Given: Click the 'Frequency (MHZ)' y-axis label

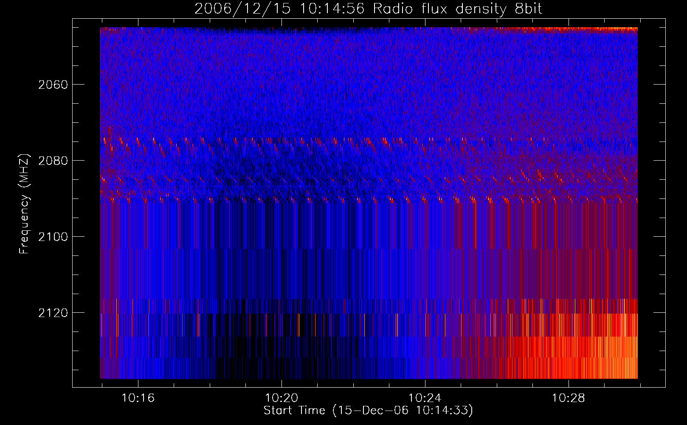Looking at the screenshot, I should coord(24,204).
